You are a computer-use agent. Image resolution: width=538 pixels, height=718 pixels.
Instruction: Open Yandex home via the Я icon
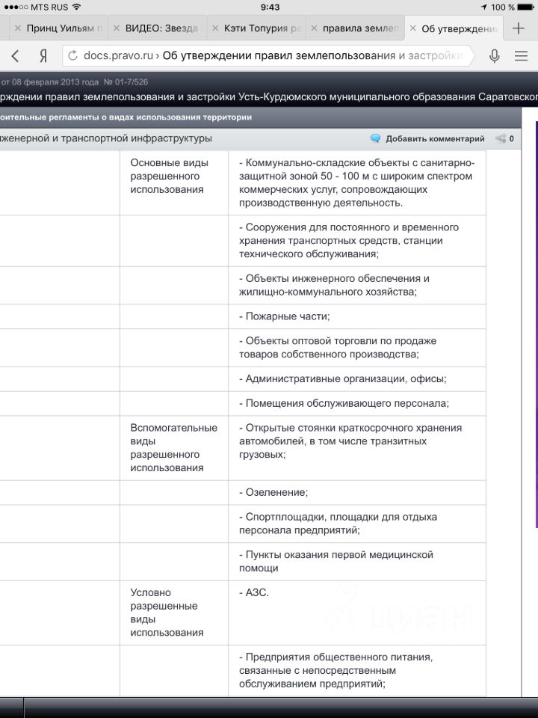pyautogui.click(x=43, y=56)
